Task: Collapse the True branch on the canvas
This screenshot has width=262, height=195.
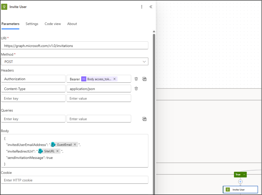Action: [x=244, y=174]
